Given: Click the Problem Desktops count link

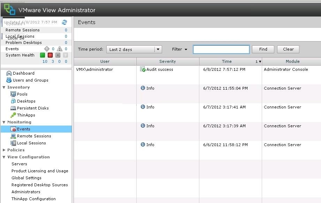Looking at the screenshot, I should 66,43.
